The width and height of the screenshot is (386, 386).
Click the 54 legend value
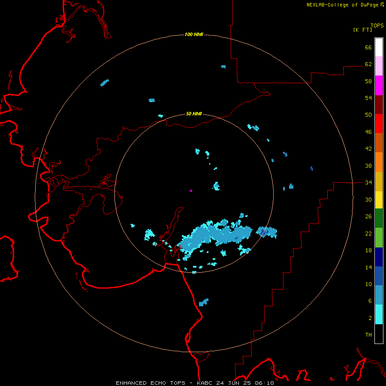click(x=368, y=98)
